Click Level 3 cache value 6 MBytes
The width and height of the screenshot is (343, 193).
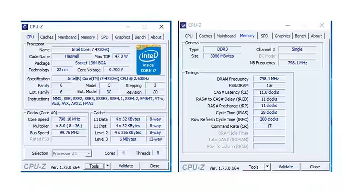tap(128, 139)
